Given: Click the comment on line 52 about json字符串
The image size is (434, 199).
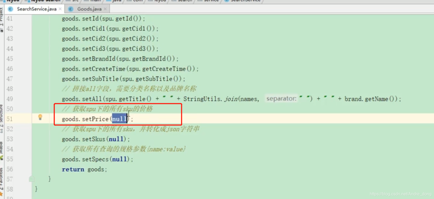Looking at the screenshot, I should pos(131,129).
